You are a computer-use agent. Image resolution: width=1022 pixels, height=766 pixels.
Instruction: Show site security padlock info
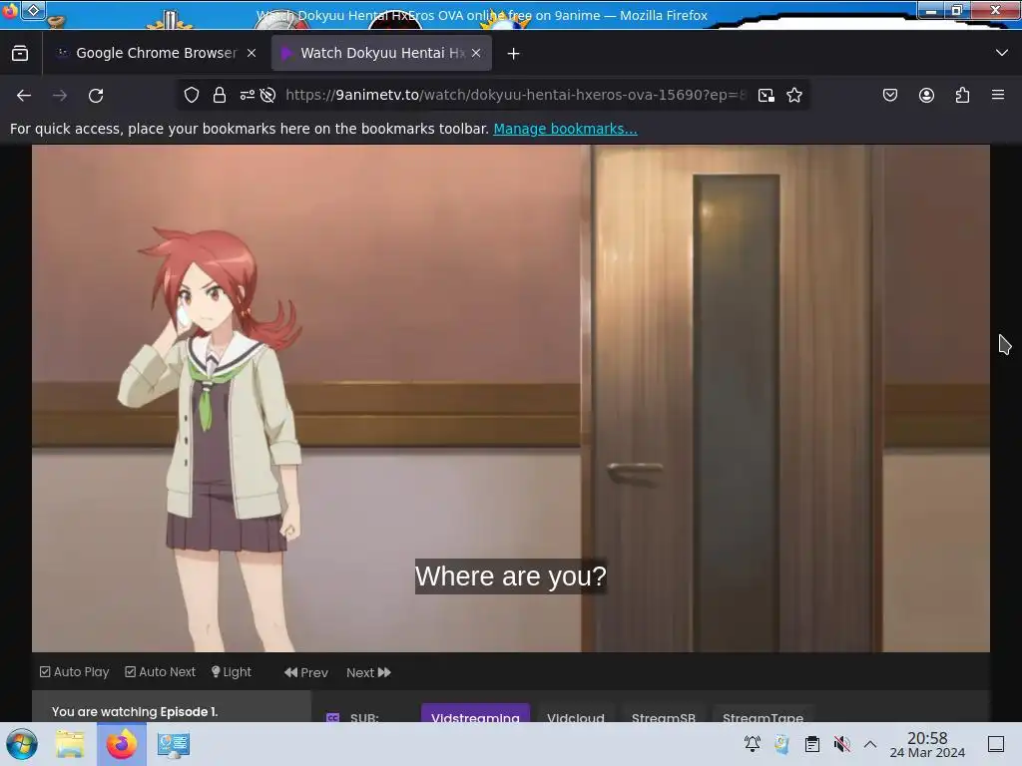click(x=220, y=95)
